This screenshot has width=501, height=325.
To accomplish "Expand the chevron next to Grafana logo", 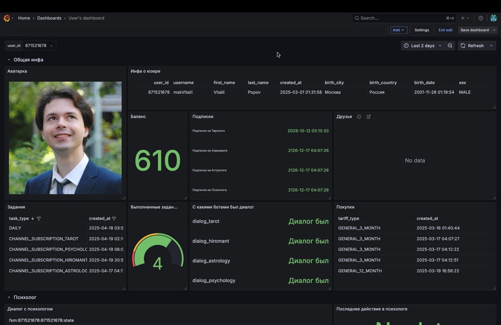I will coord(13,18).
